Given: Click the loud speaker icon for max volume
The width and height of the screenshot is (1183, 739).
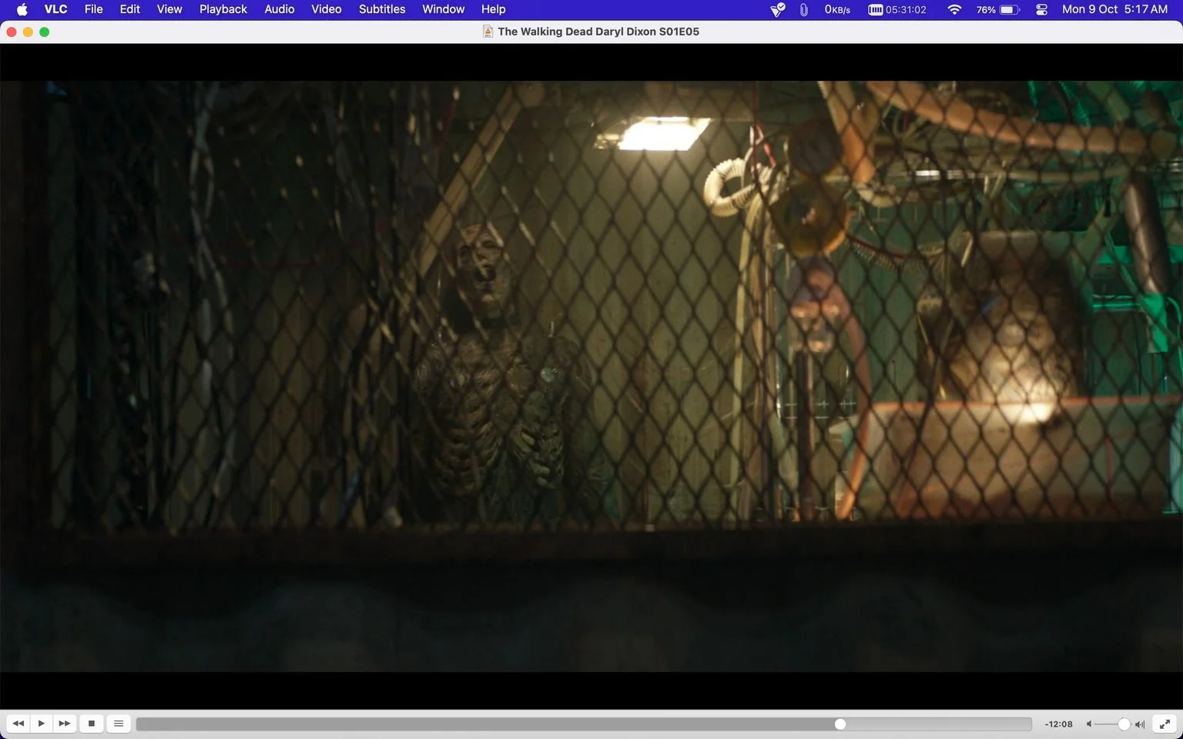Looking at the screenshot, I should tap(1140, 724).
